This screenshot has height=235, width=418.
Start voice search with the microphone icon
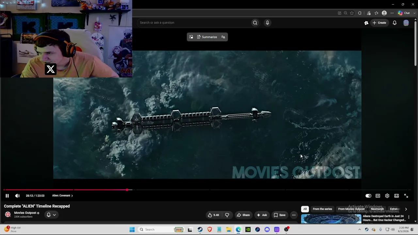click(267, 23)
